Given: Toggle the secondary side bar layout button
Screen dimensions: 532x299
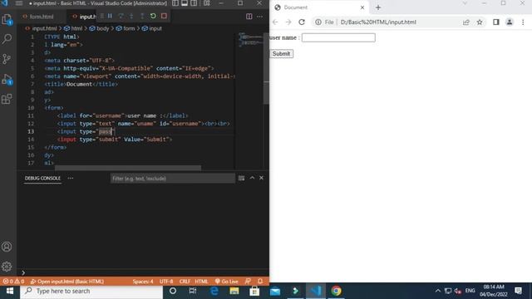Looking at the screenshot, I should (x=194, y=3).
